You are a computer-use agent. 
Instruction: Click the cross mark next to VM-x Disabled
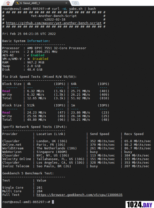(29, 59)
